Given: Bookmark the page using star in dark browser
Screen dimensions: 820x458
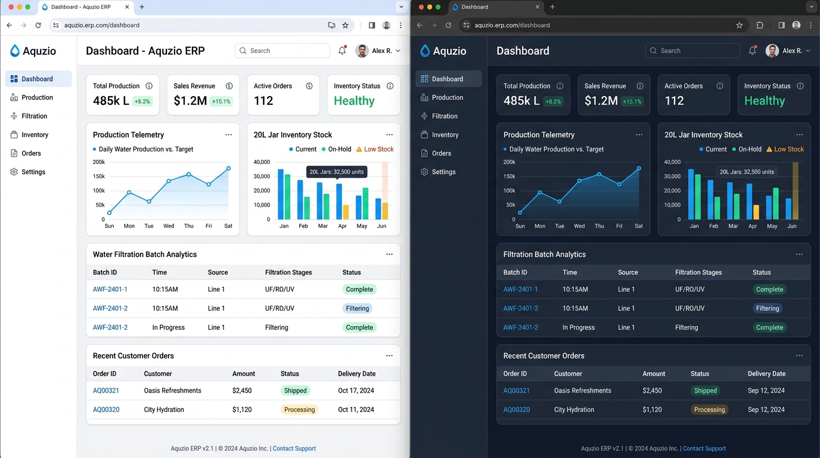Looking at the screenshot, I should [740, 25].
